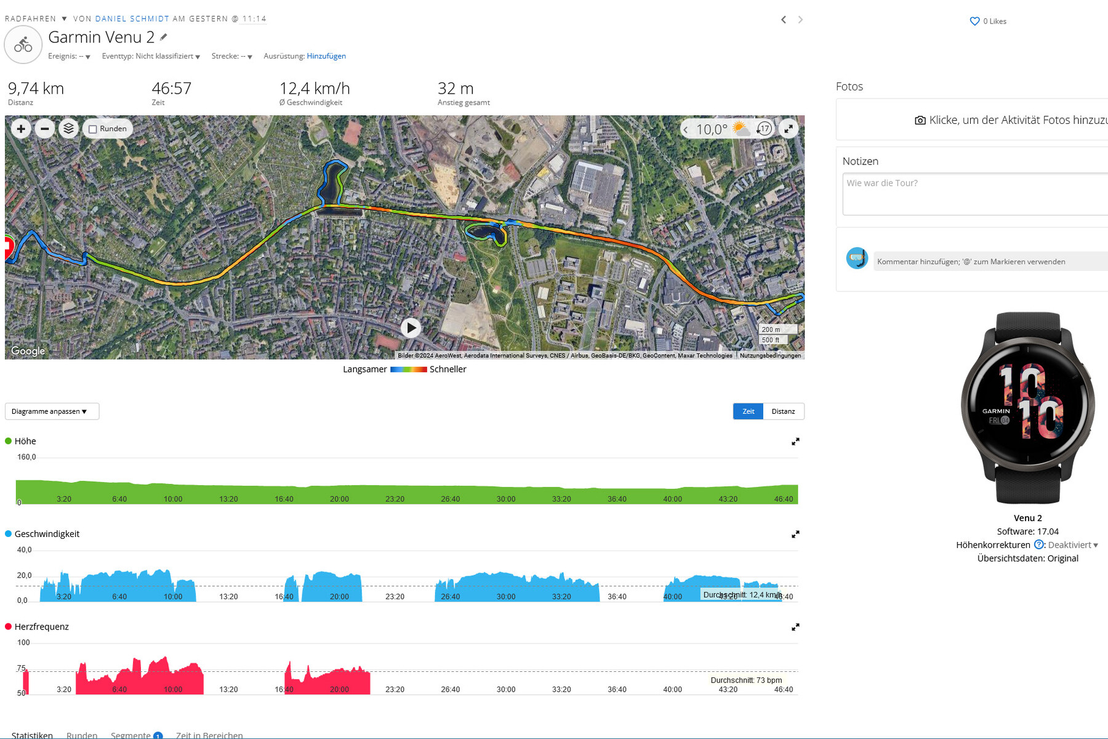1108x739 pixels.
Task: Switch chart axis to Zeit
Action: pos(748,411)
